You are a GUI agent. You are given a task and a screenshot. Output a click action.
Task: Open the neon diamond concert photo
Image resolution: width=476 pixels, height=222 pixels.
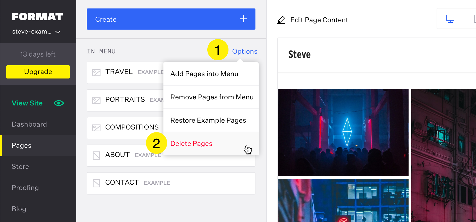343,132
